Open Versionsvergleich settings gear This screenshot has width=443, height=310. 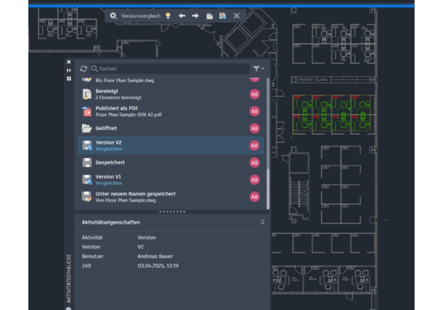pyautogui.click(x=113, y=15)
